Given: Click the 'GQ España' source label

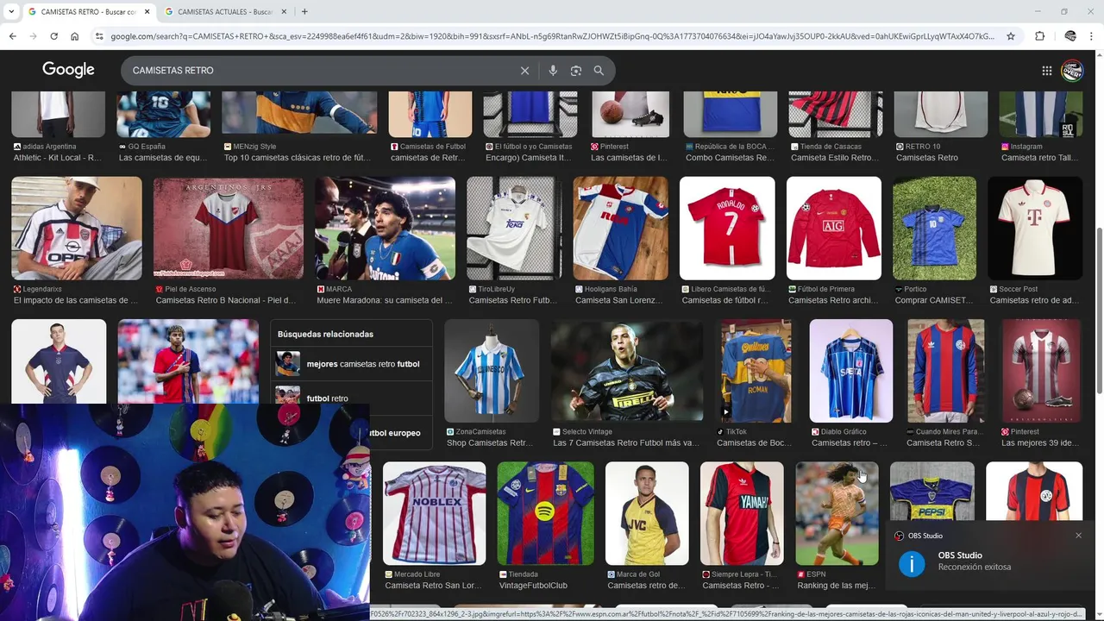Looking at the screenshot, I should [x=147, y=147].
